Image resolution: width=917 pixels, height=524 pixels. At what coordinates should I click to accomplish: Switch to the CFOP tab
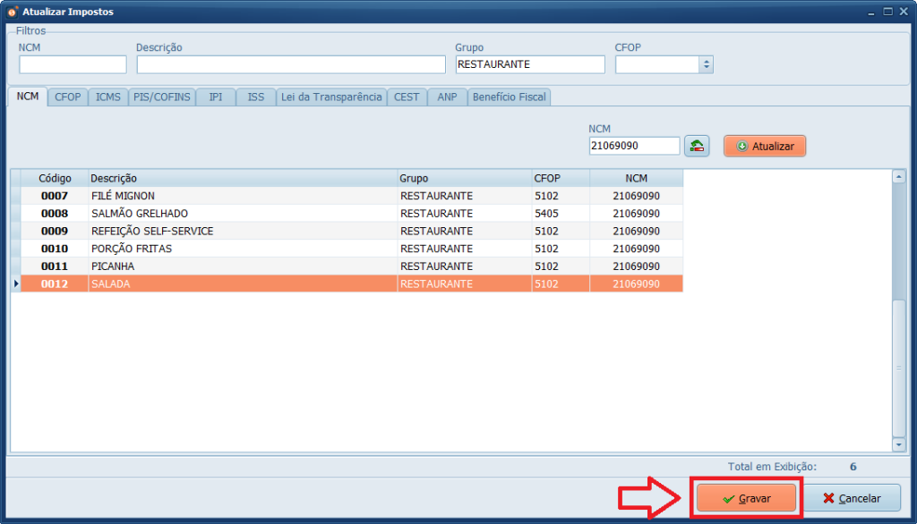[x=67, y=97]
